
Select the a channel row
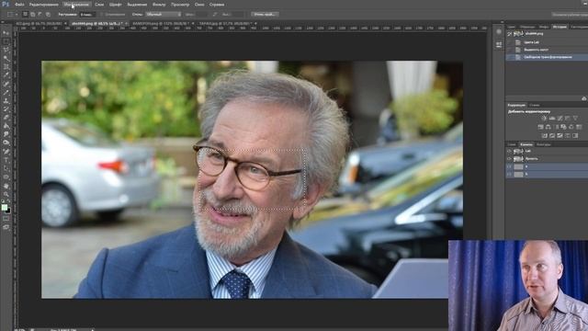[547, 166]
